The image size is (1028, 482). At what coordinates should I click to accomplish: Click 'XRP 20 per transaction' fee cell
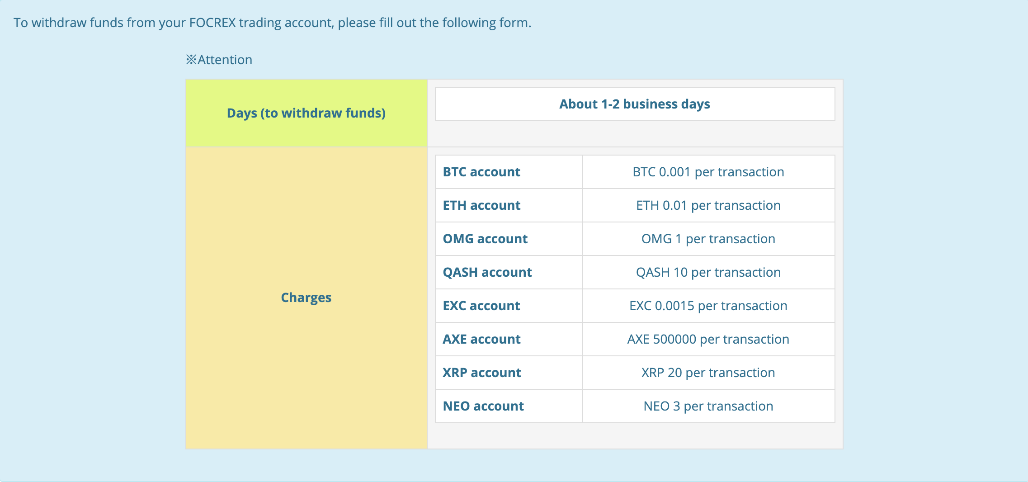(708, 373)
